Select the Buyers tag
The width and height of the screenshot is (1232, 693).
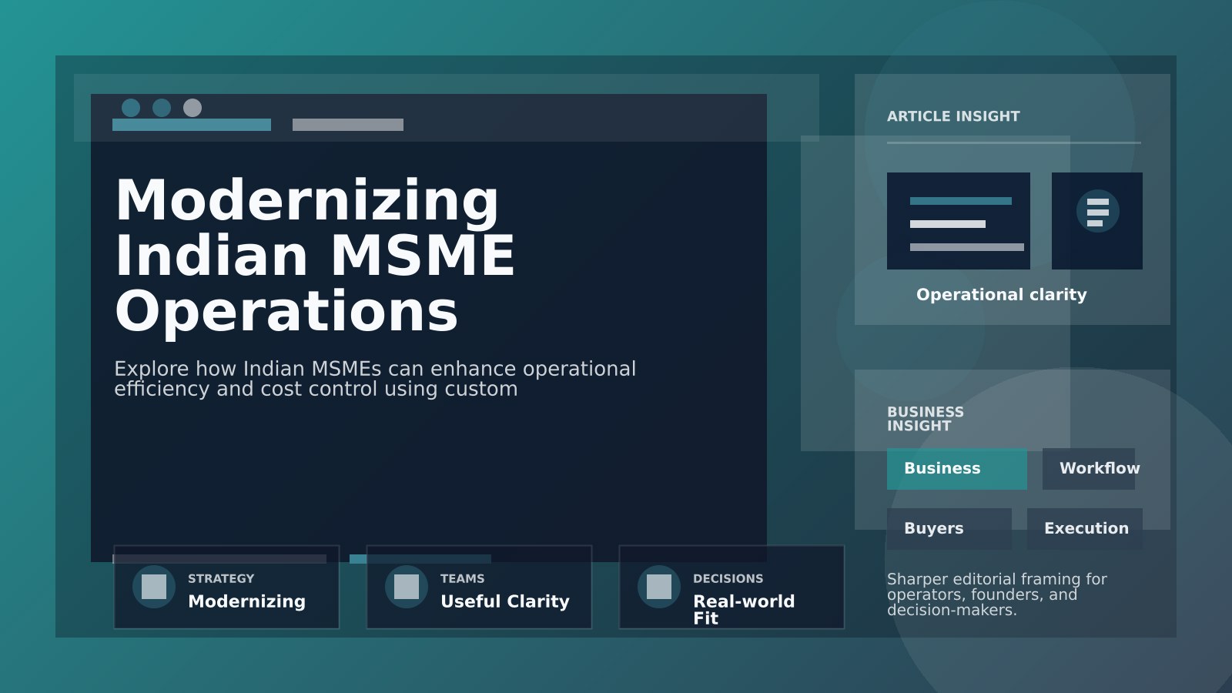(x=949, y=529)
